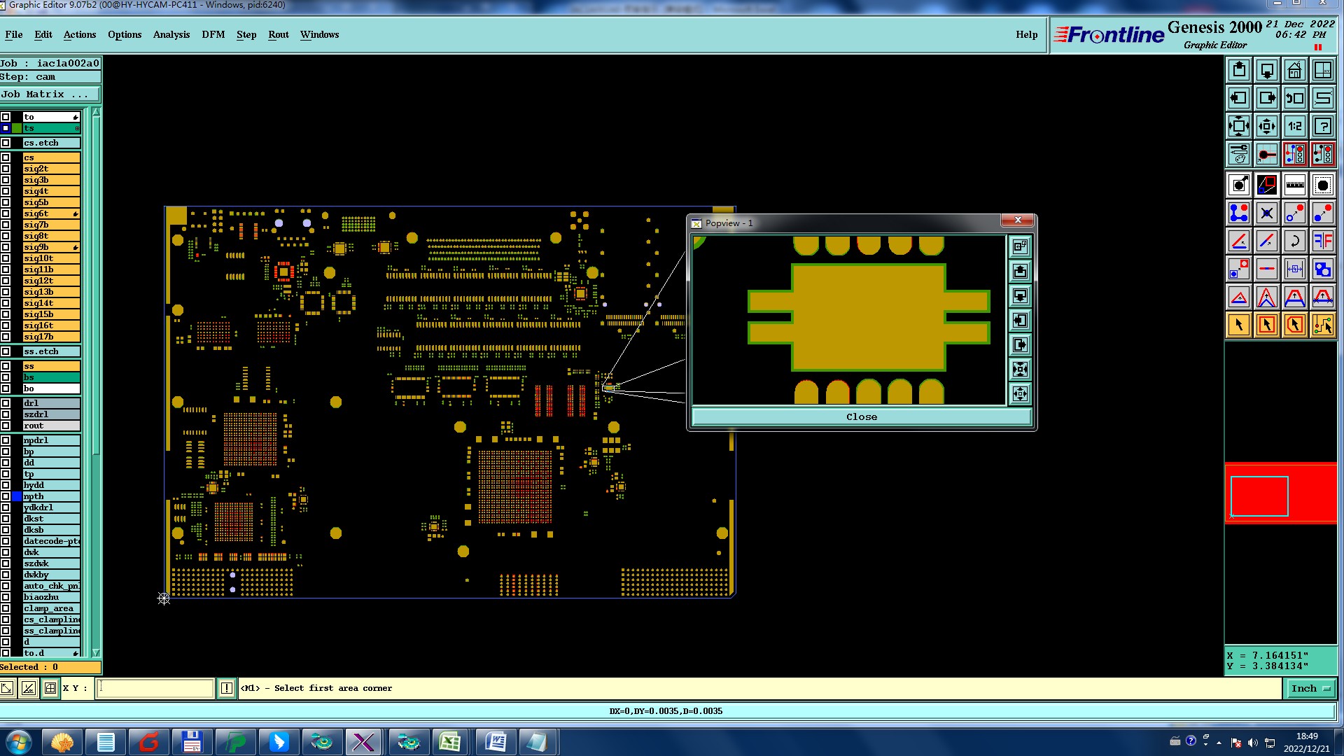Select the polygon selection arrow tool

click(x=1295, y=325)
